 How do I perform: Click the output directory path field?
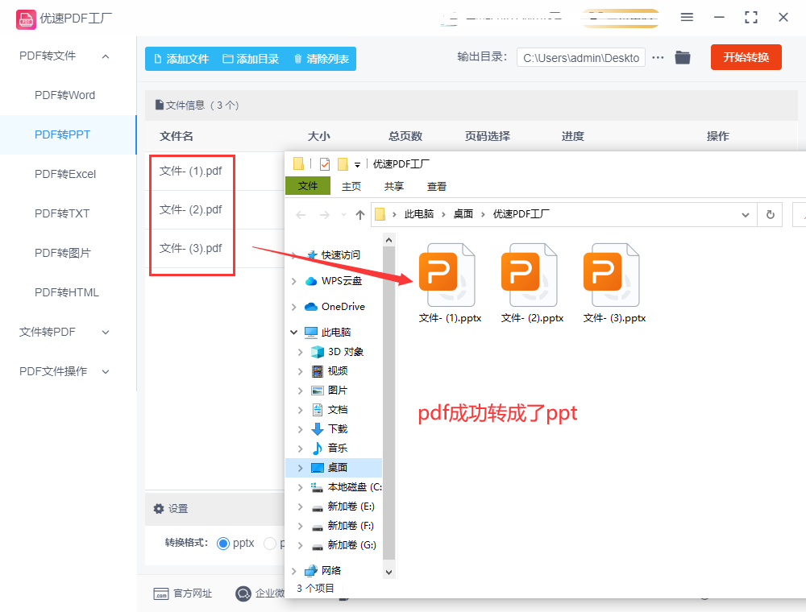point(581,57)
